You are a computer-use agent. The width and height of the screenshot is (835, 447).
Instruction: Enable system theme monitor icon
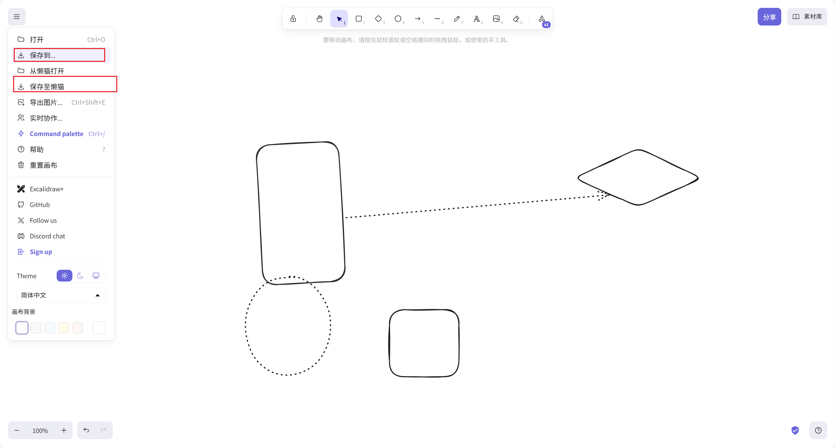96,276
